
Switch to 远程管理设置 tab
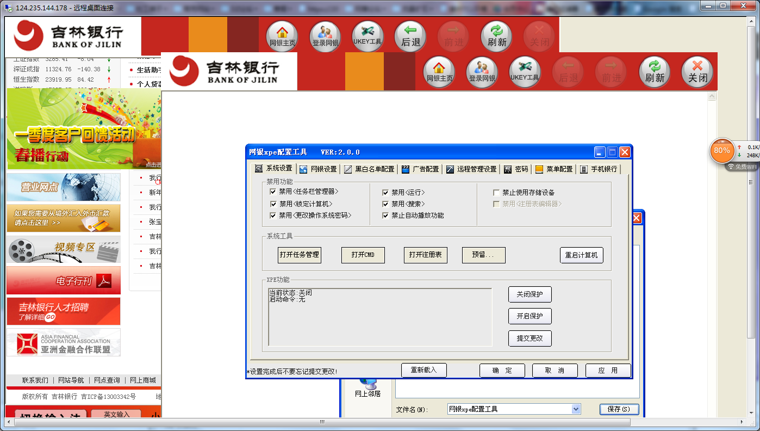(x=471, y=169)
